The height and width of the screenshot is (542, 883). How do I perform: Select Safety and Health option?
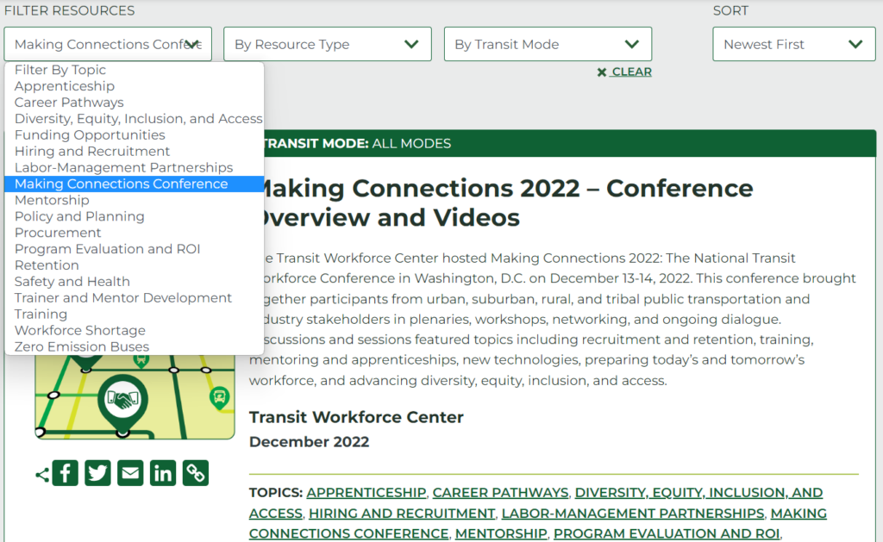[x=134, y=282]
